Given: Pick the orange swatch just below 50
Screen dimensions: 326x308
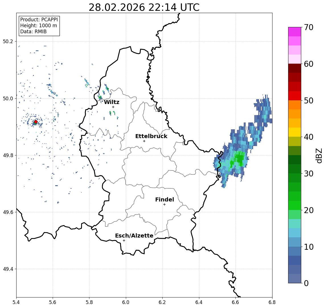Looking at the screenshot, I should (295, 105).
